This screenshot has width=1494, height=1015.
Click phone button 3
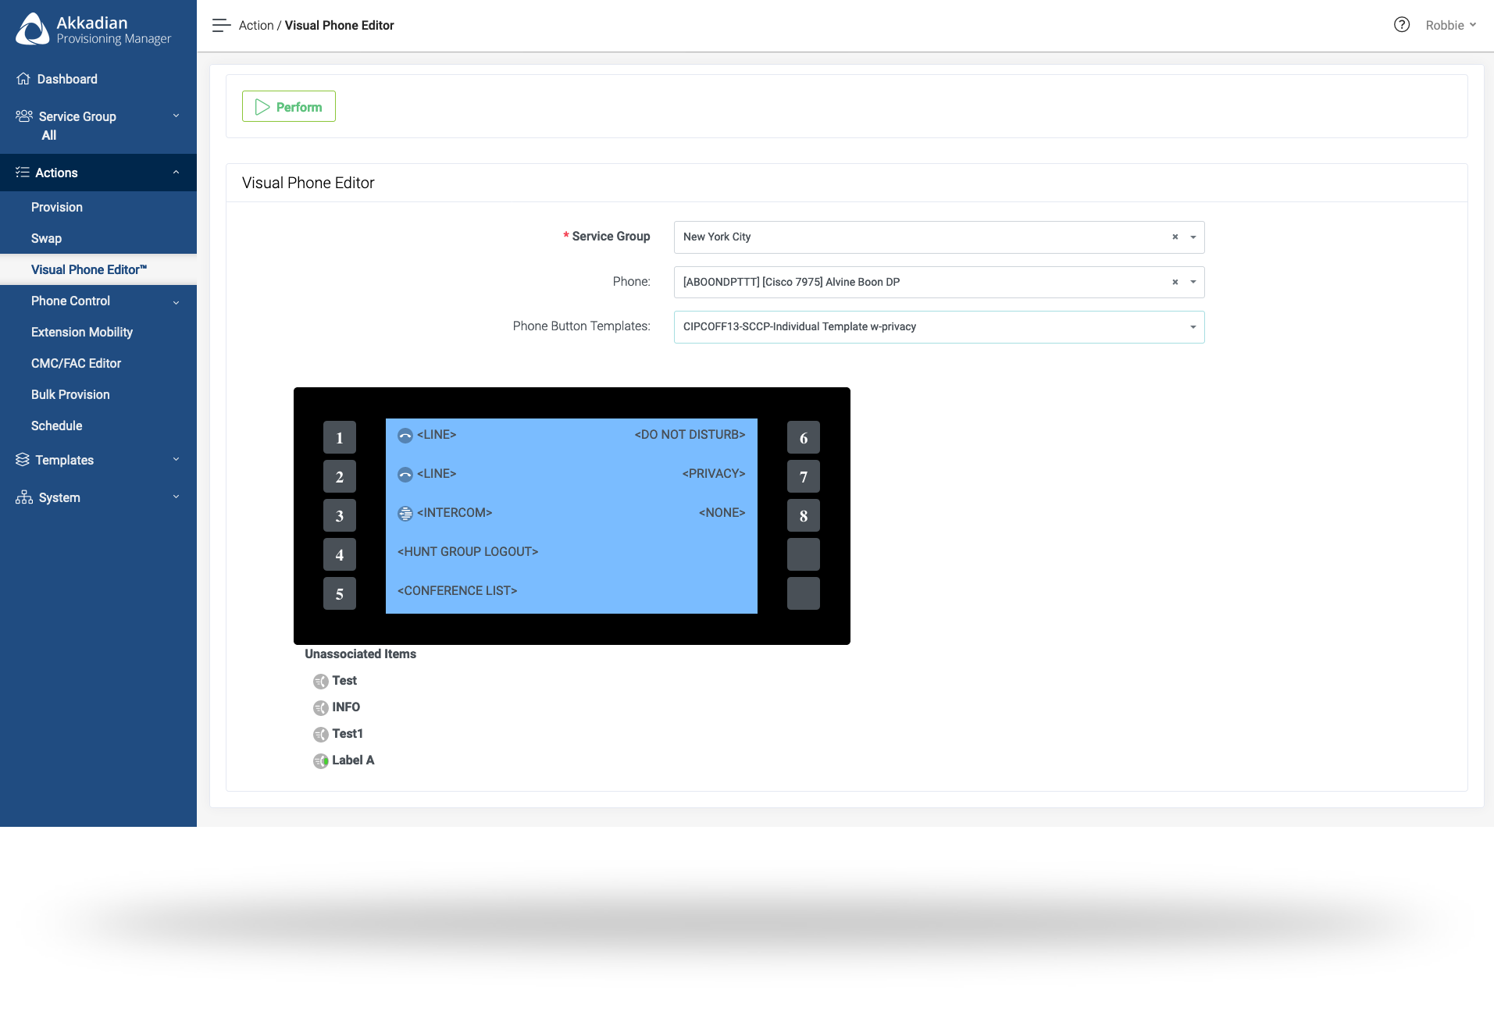(340, 516)
